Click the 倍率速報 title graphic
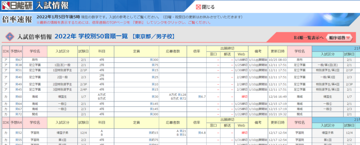The width and height of the screenshot is (360, 145). click(x=17, y=19)
